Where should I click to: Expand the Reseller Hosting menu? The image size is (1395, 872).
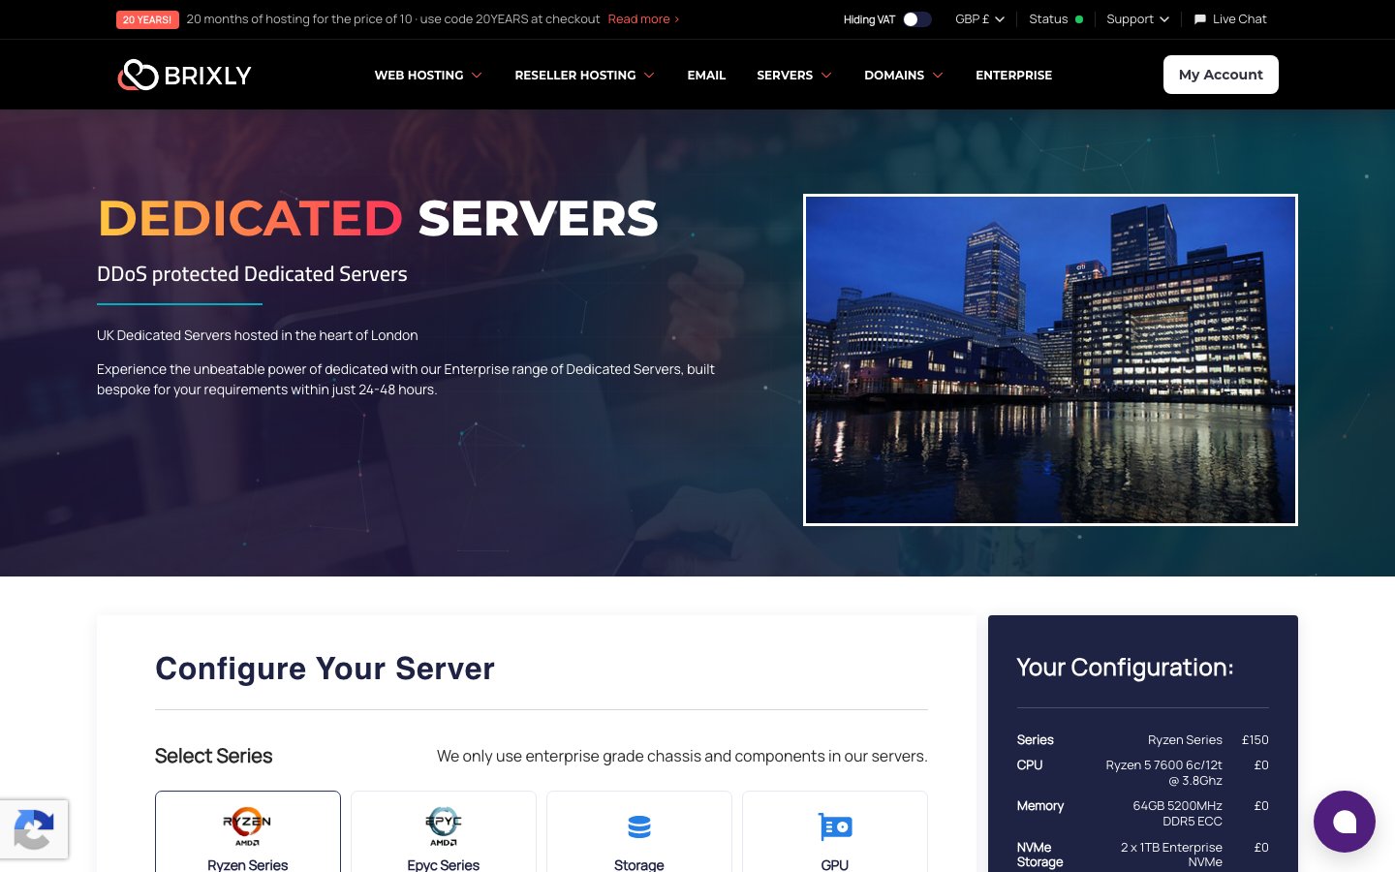(x=584, y=75)
